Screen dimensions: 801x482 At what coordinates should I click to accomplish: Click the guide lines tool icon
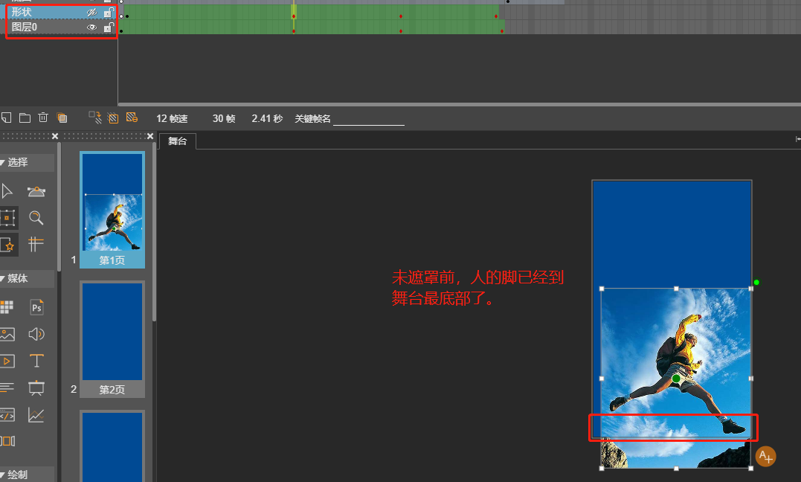(x=36, y=244)
